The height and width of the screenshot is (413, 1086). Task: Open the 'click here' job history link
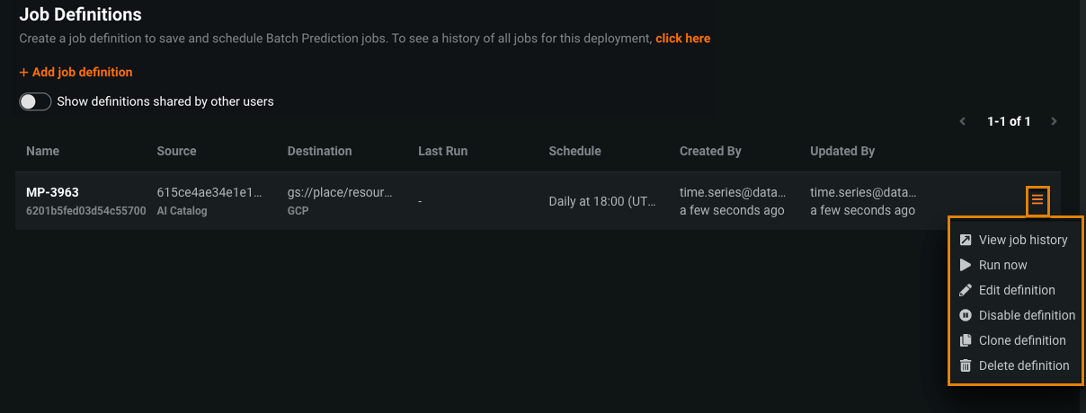(x=682, y=39)
